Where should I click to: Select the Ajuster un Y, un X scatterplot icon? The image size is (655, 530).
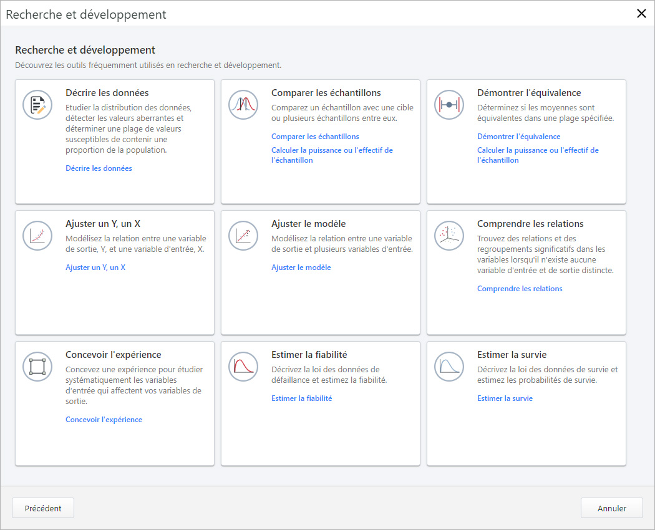[x=37, y=236]
